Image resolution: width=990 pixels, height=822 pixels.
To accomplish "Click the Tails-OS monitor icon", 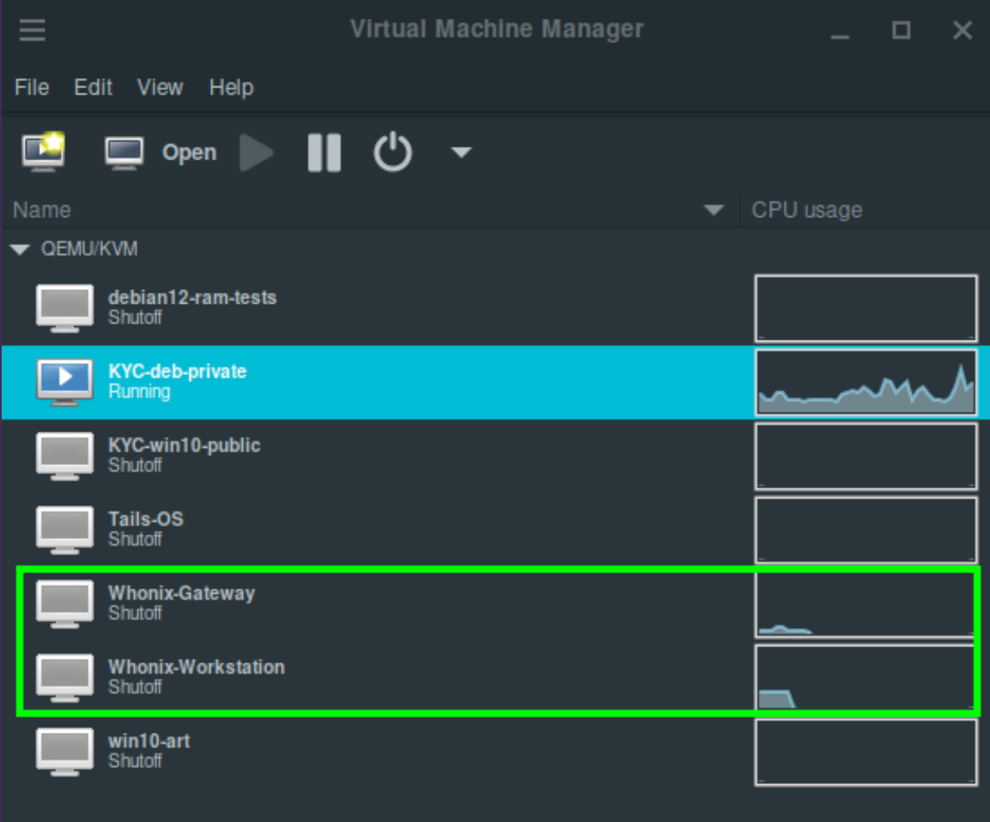I will click(64, 530).
